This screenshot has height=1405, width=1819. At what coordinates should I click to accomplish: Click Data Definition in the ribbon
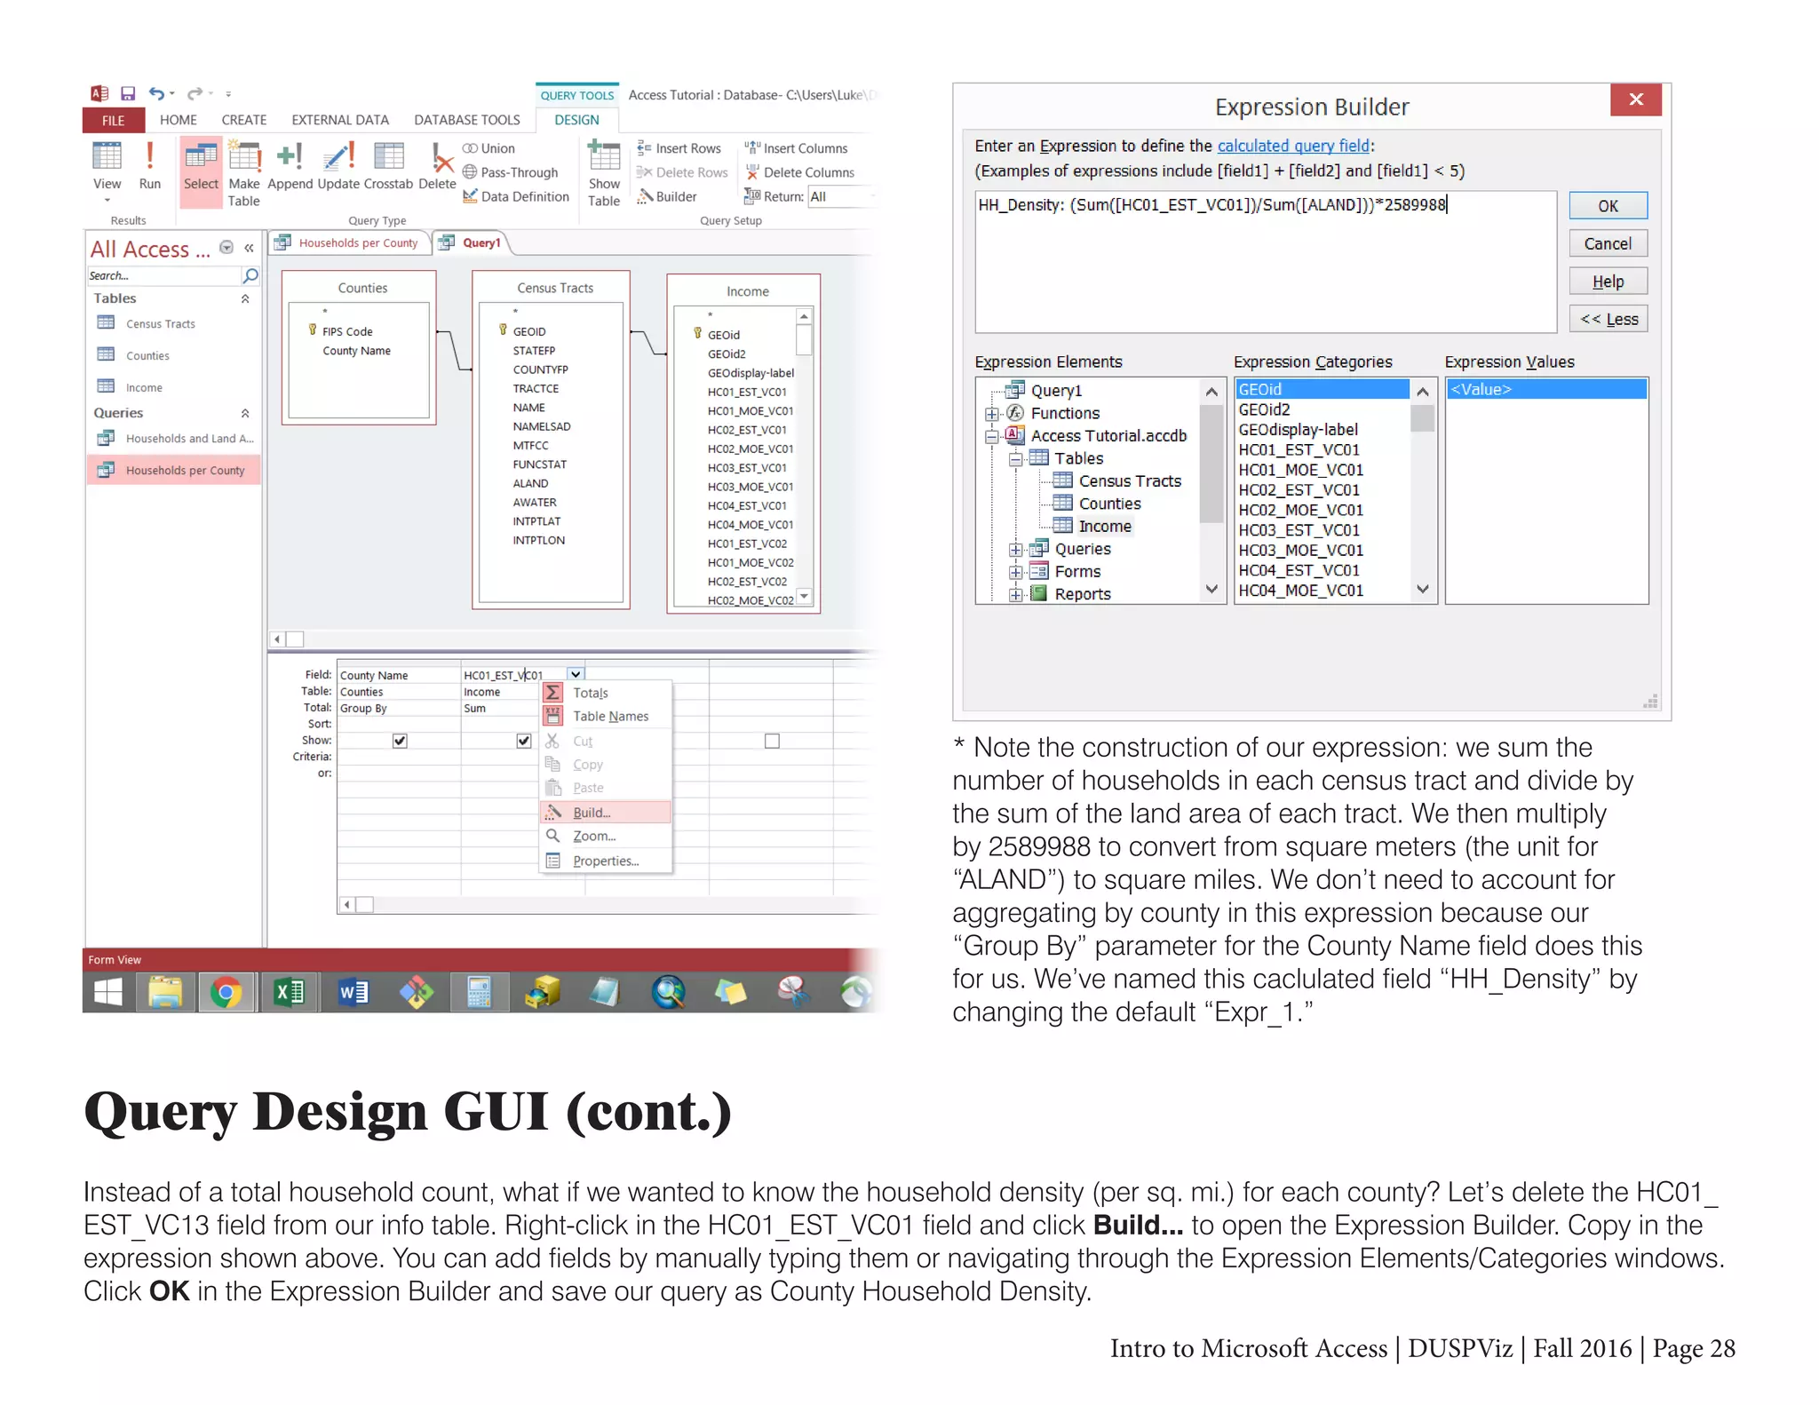516,196
